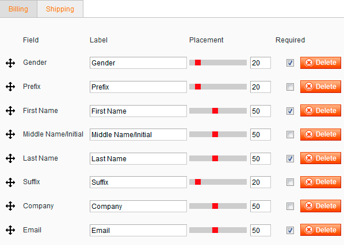Delete the Middle Name/Initial field
Image resolution: width=344 pixels, height=245 pixels.
[320, 134]
